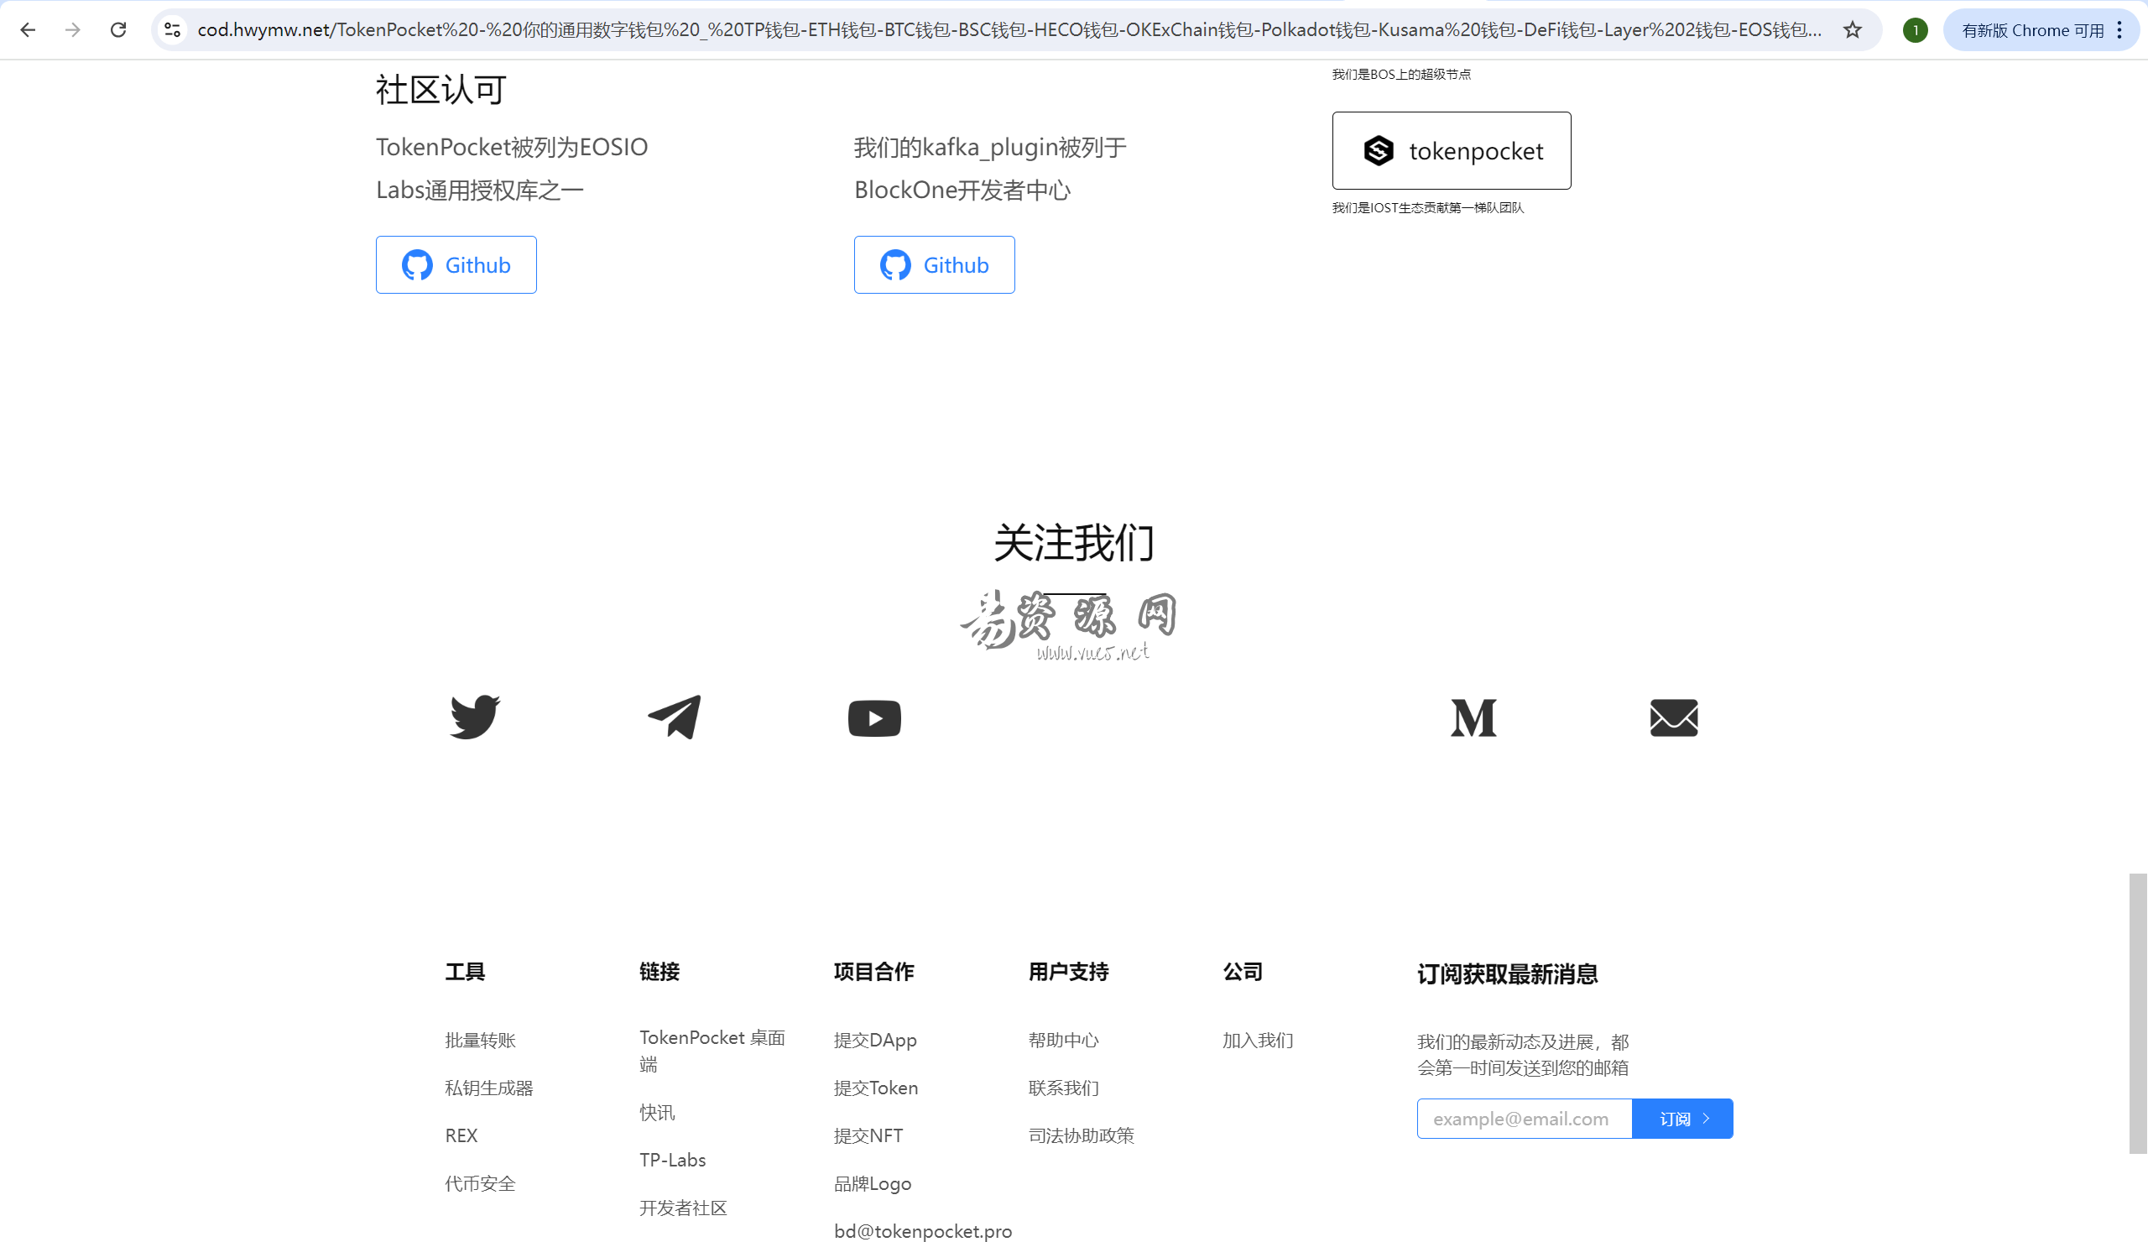2148x1242 pixels.
Task: Click the blue 订阅 subscribe button
Action: [x=1681, y=1119]
